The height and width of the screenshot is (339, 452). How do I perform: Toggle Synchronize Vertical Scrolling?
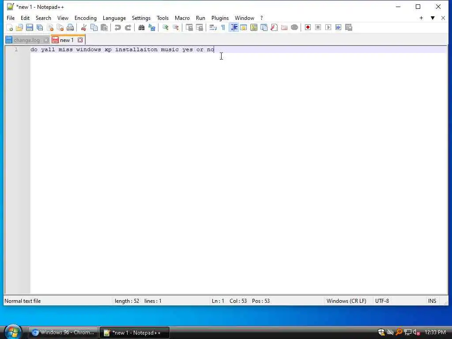189,27
